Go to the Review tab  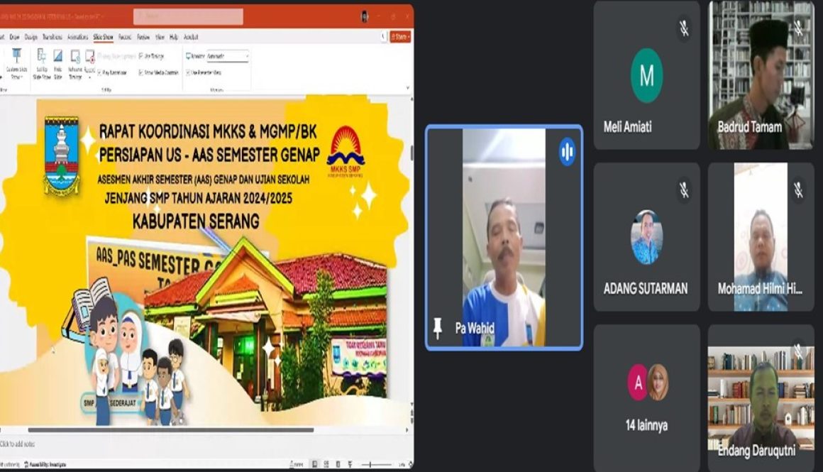(143, 38)
